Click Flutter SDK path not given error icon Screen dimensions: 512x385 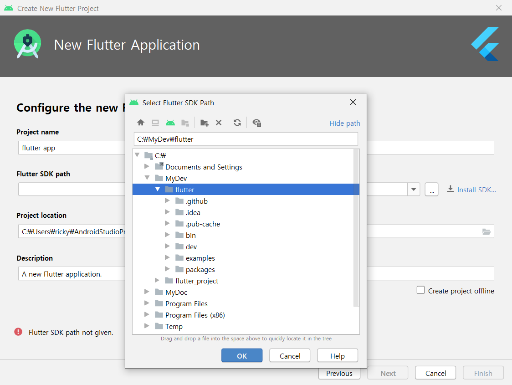pyautogui.click(x=18, y=332)
